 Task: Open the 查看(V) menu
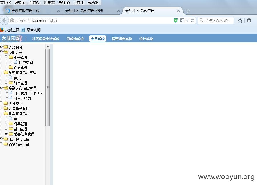pos(35,3)
